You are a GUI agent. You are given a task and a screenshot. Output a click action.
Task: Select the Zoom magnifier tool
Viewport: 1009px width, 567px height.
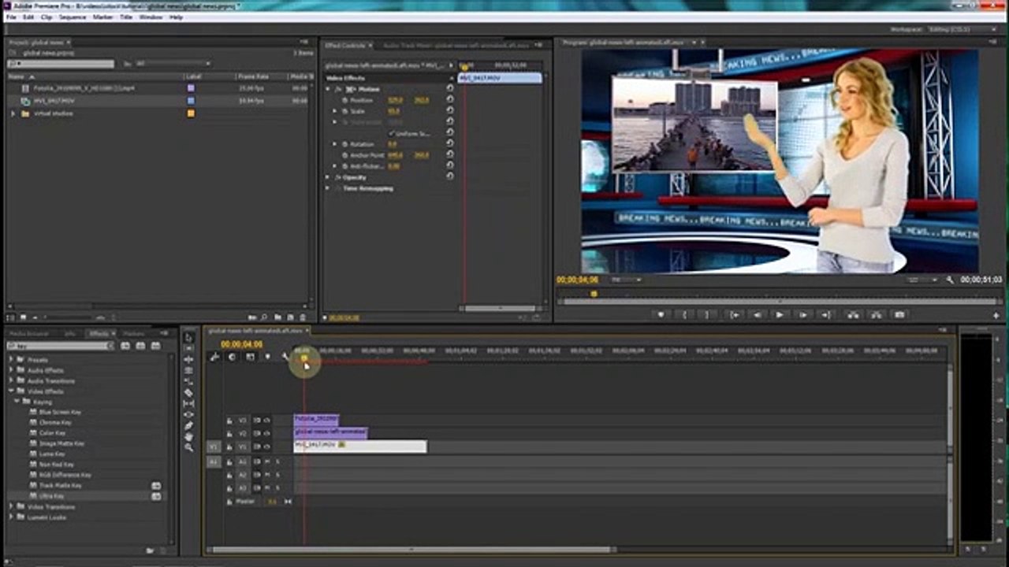[188, 447]
